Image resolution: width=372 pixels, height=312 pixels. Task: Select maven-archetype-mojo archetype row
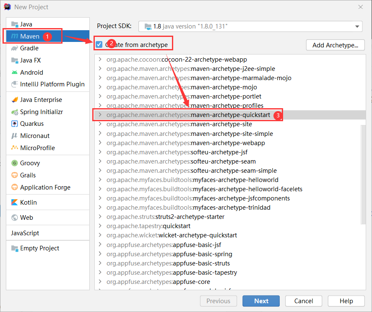pos(230,87)
